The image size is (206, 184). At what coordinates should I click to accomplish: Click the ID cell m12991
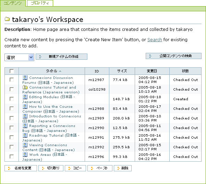[x=96, y=137]
